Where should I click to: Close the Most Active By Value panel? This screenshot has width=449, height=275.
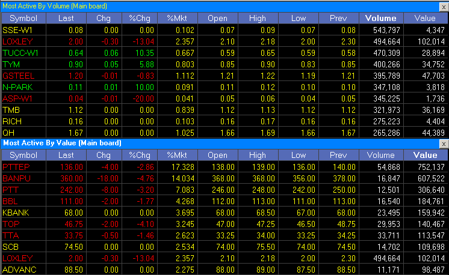(x=444, y=144)
